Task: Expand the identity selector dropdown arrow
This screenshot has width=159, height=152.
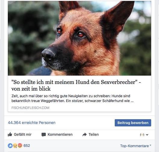Action: [x=147, y=135]
